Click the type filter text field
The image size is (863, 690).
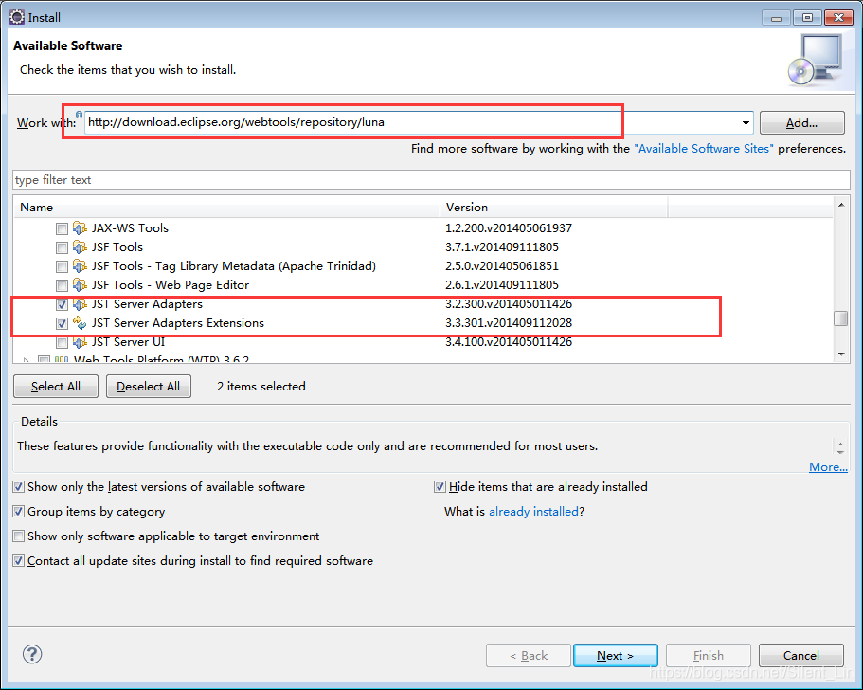tap(431, 180)
